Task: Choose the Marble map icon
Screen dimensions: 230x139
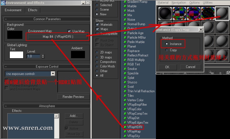Action: pos(125,6)
